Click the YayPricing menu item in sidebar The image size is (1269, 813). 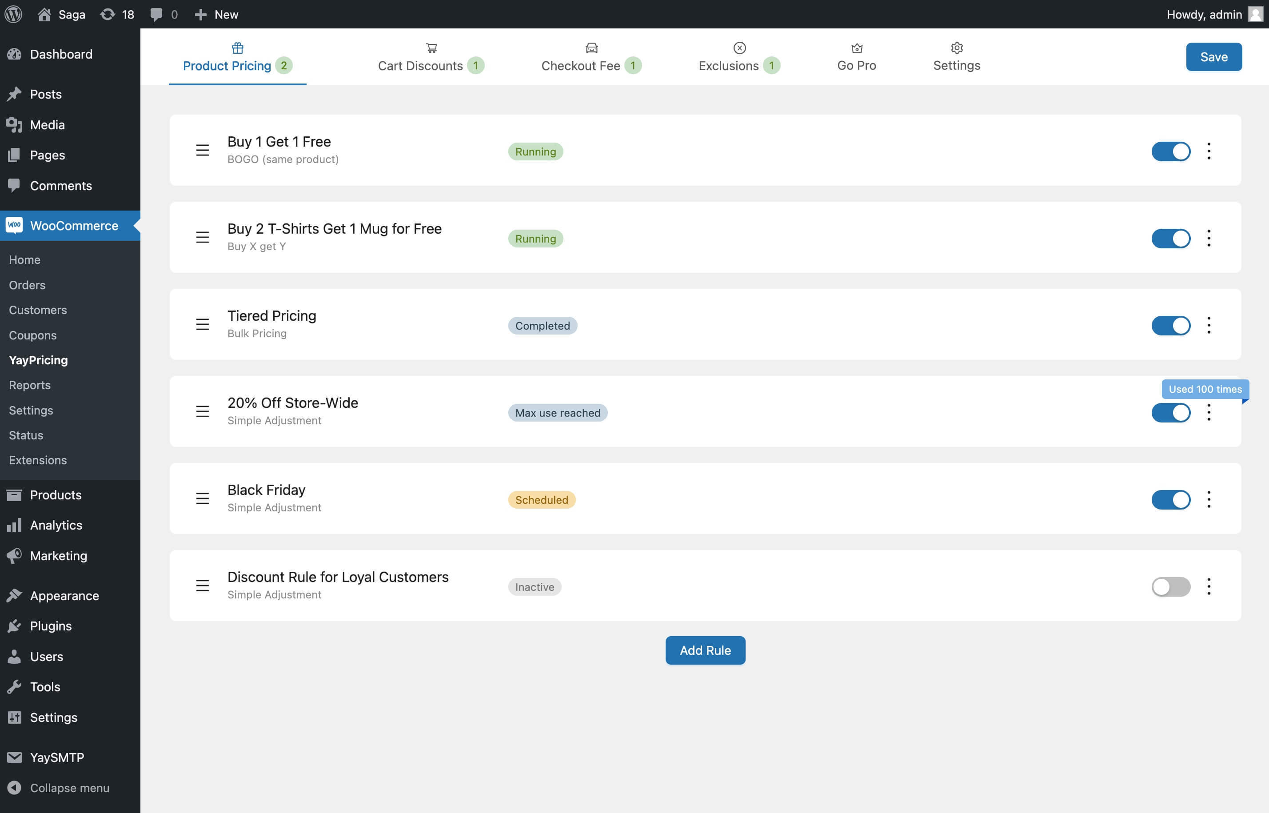[x=38, y=360]
